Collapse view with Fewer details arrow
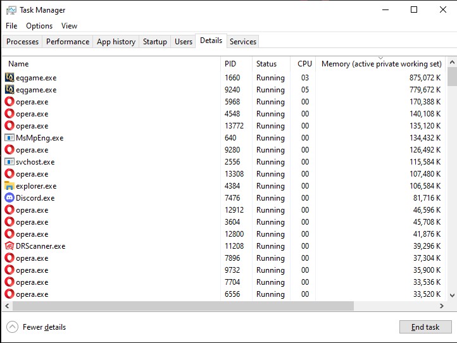The image size is (457, 343). coord(12,327)
